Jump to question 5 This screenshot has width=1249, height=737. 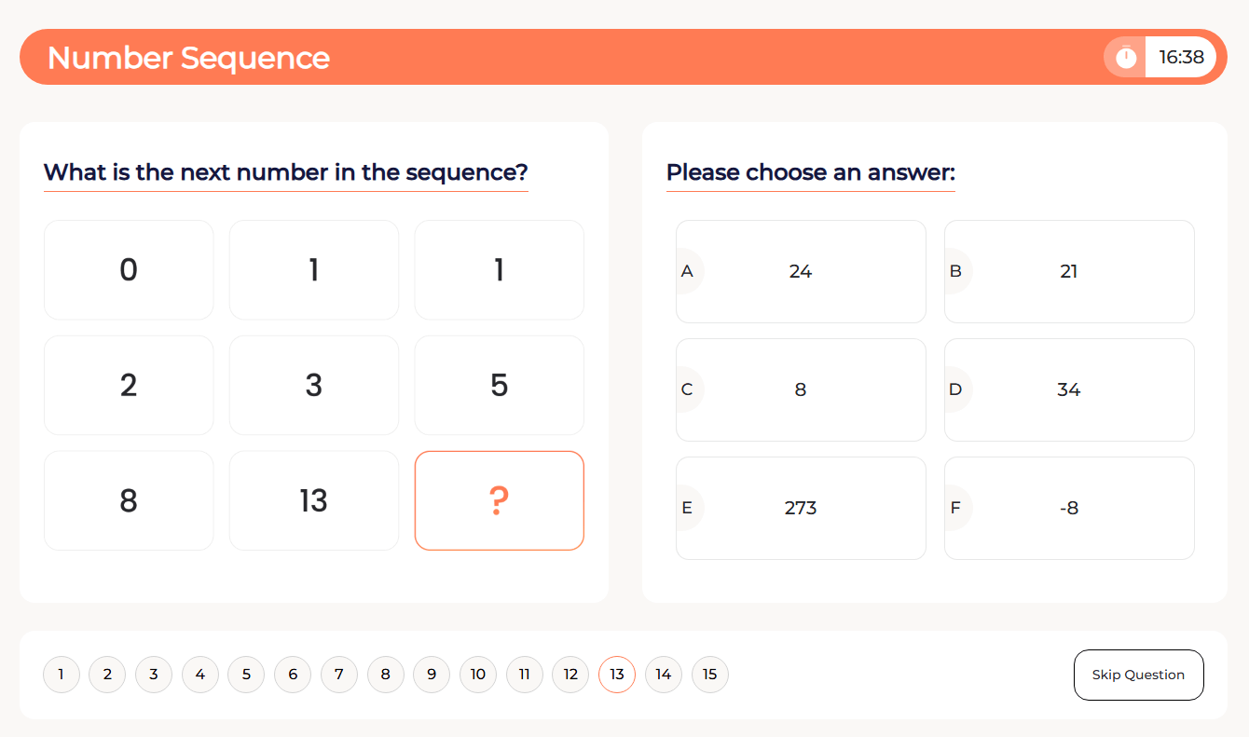pos(246,675)
